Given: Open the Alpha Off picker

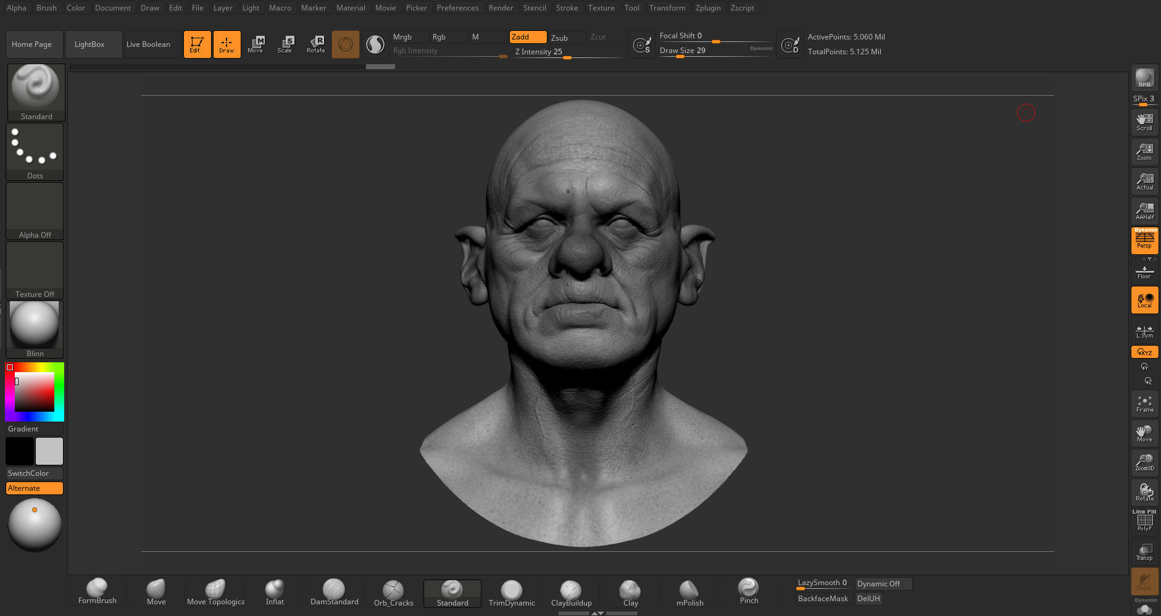Looking at the screenshot, I should tap(35, 211).
